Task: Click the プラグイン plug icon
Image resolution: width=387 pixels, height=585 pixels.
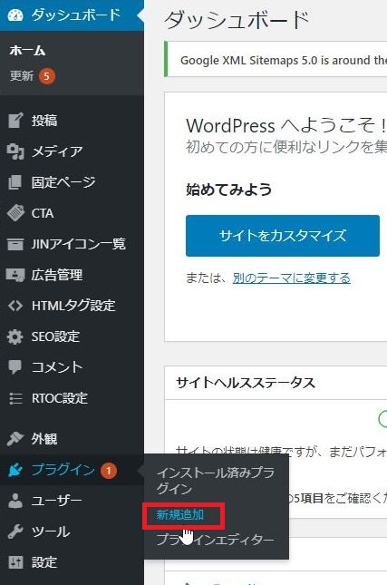Action: 15,470
